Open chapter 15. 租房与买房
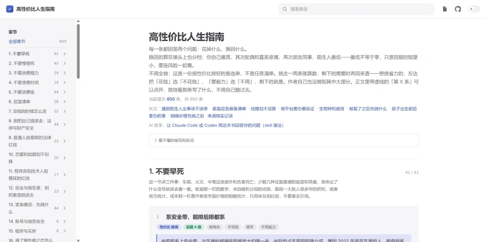Viewport: 486px width, 242px height. pyautogui.click(x=22, y=231)
